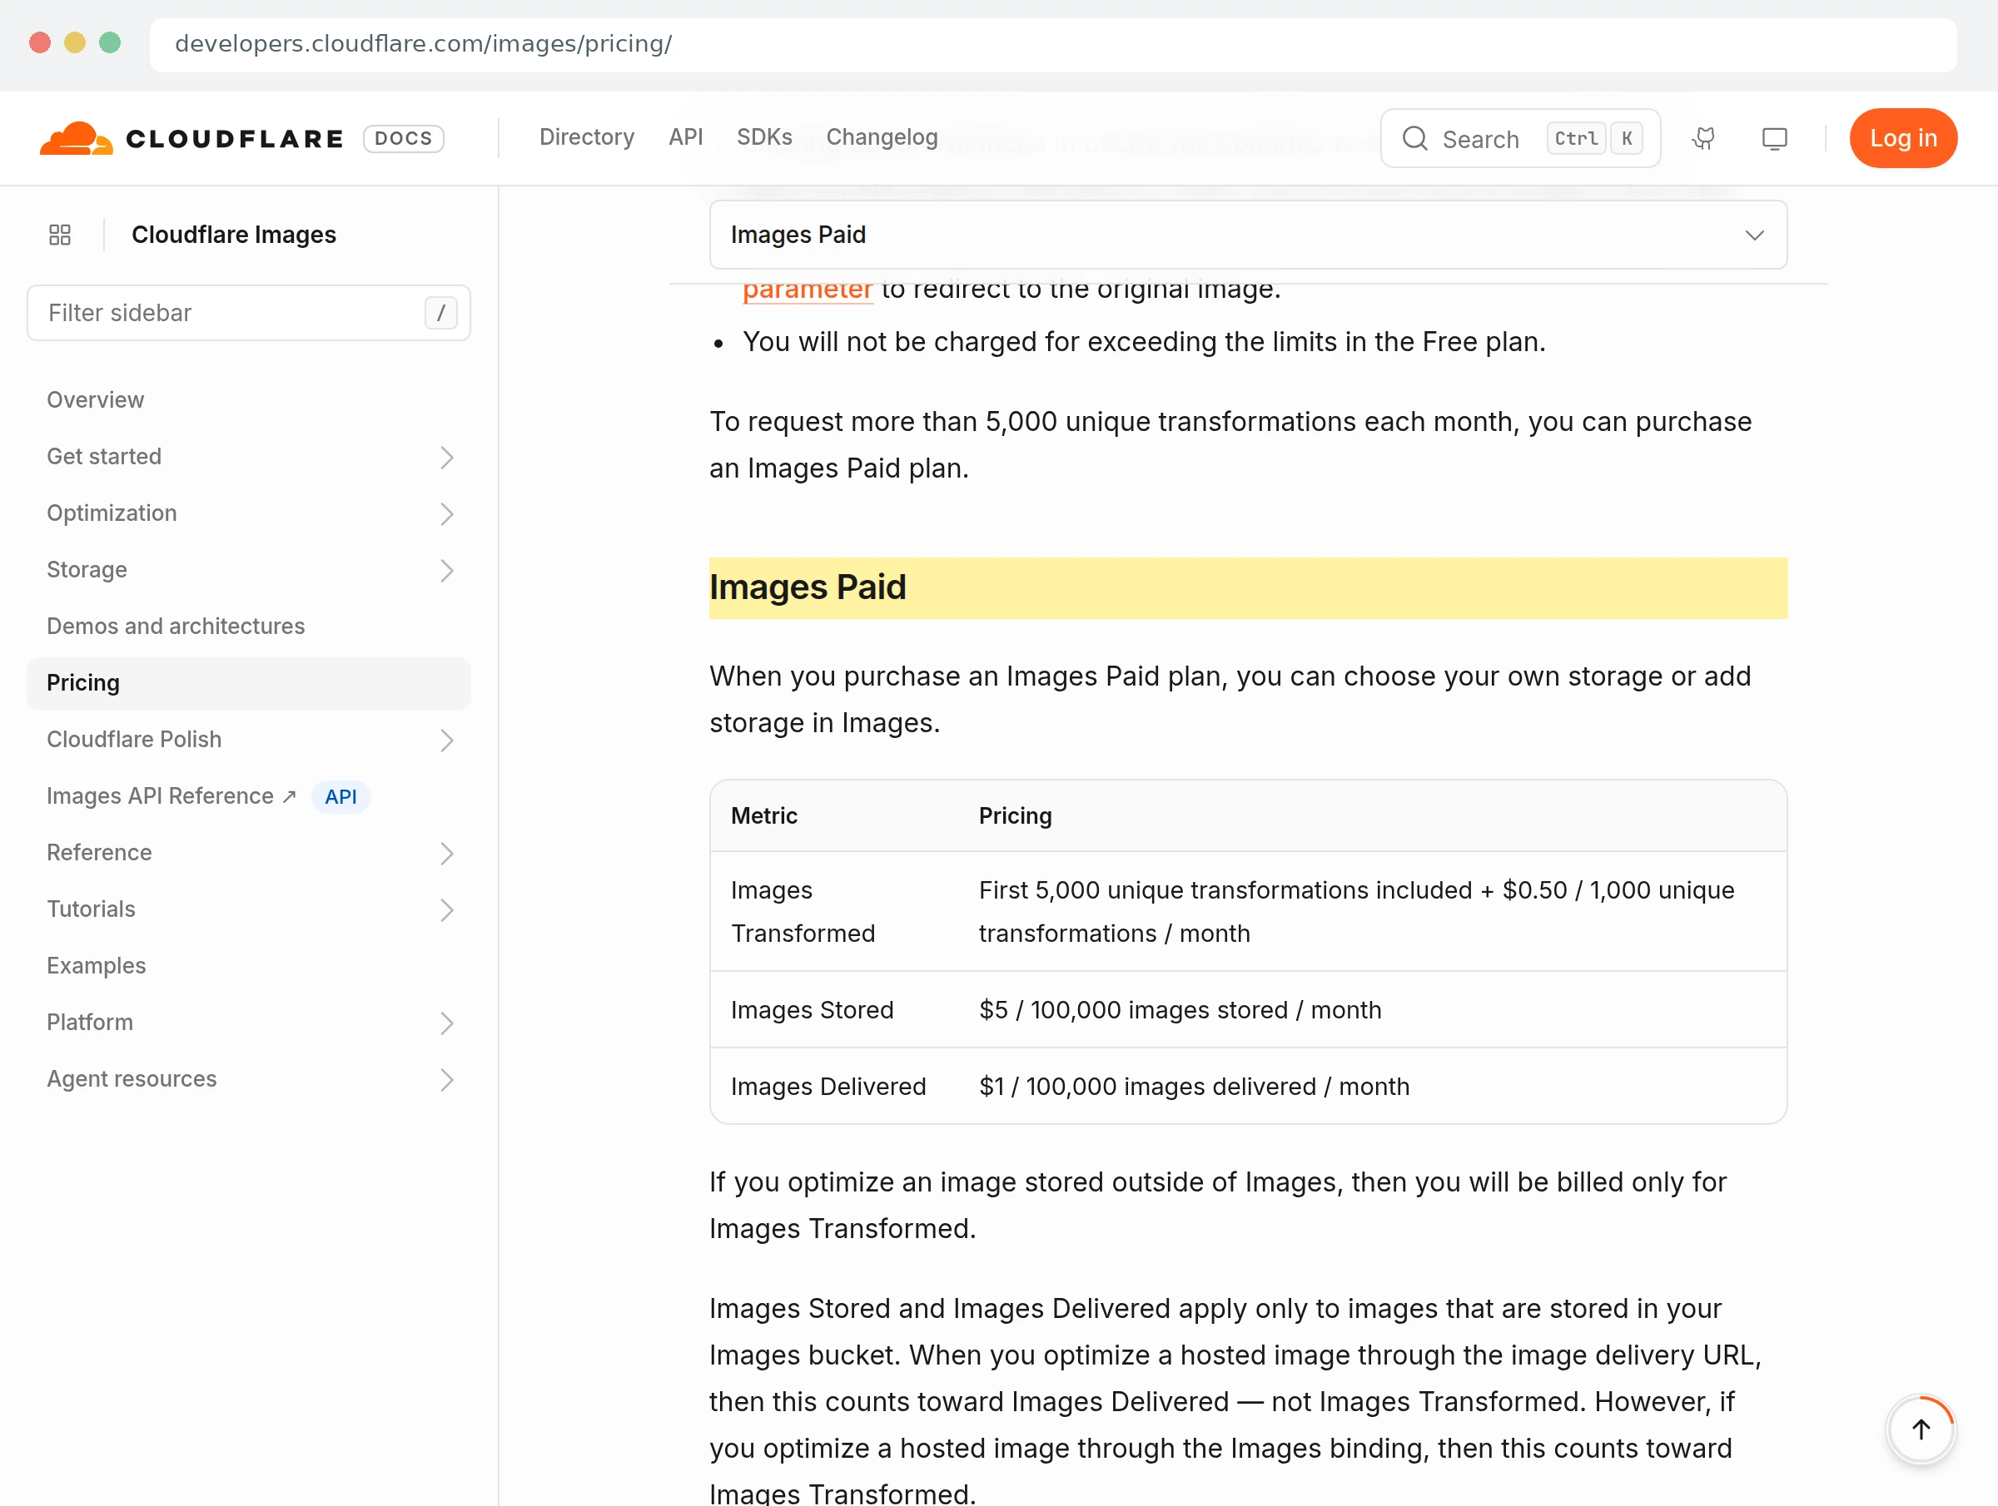Screen dimensions: 1998x1506
Task: Click the search magnifier icon
Action: coord(1414,138)
